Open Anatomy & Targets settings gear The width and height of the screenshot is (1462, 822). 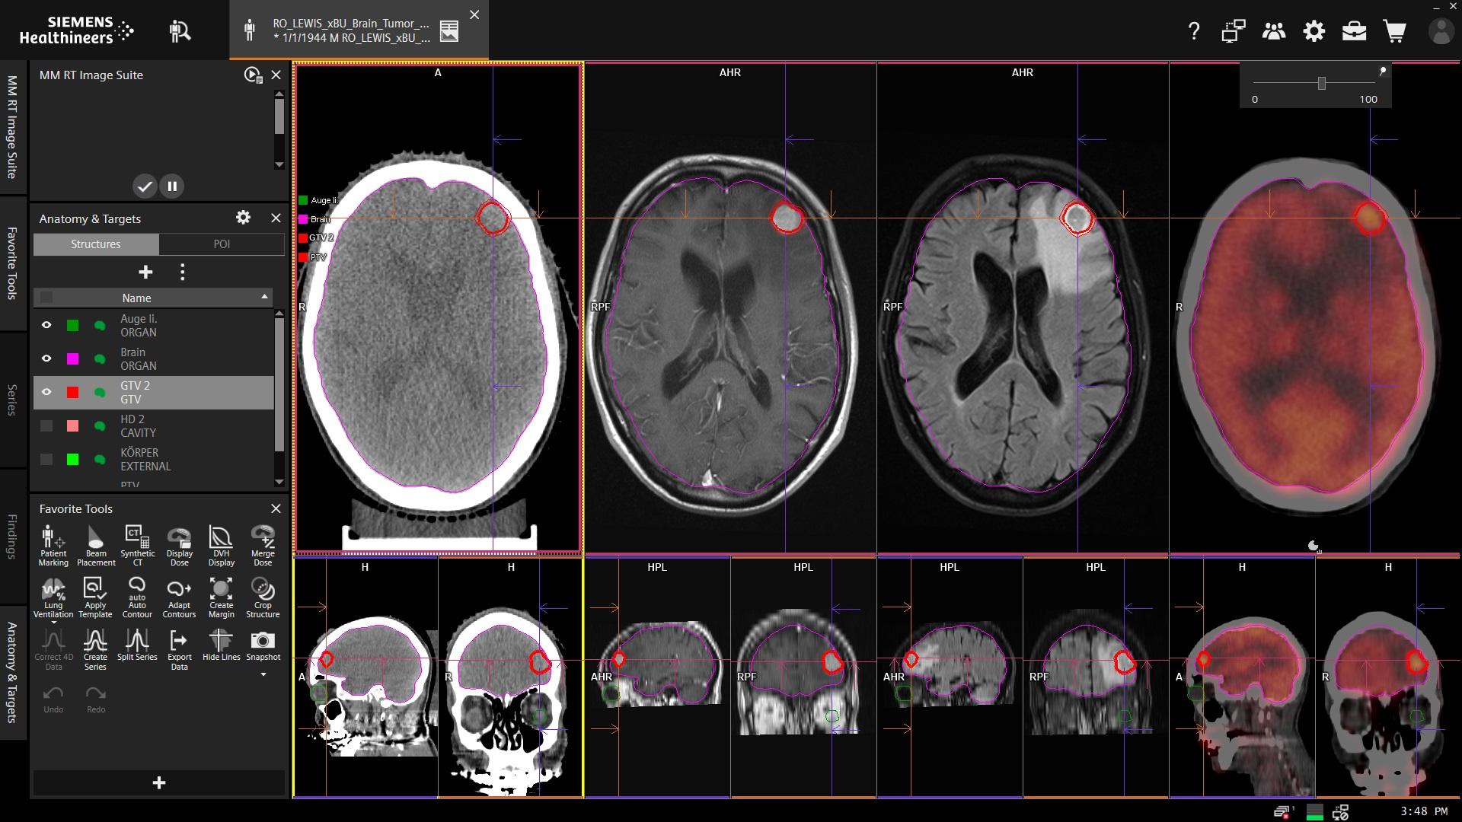pyautogui.click(x=243, y=218)
